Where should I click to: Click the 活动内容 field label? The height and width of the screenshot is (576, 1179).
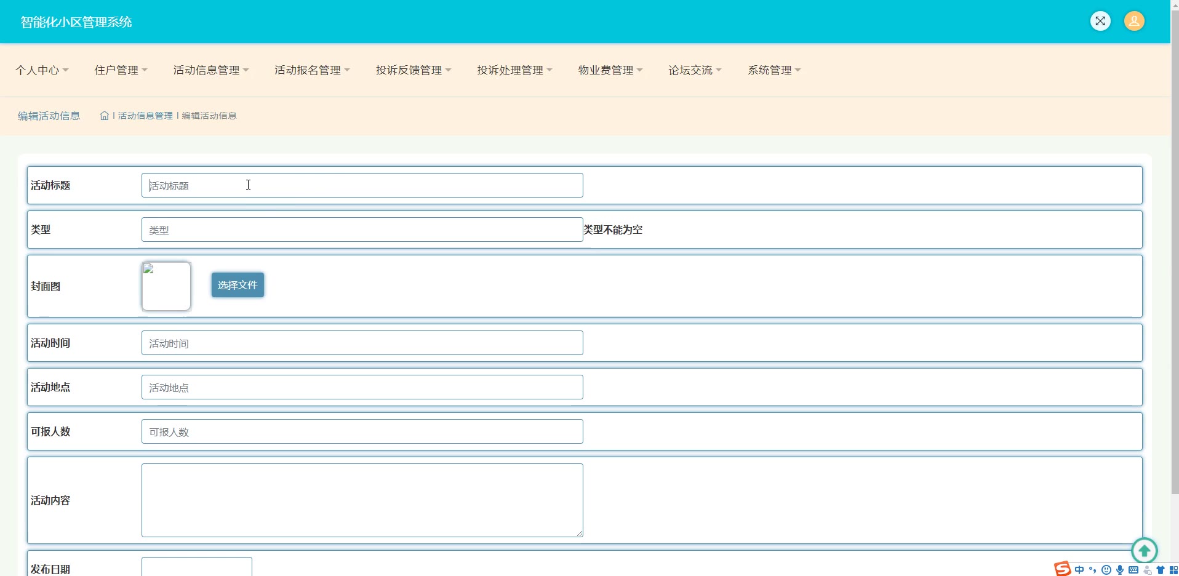click(x=50, y=500)
